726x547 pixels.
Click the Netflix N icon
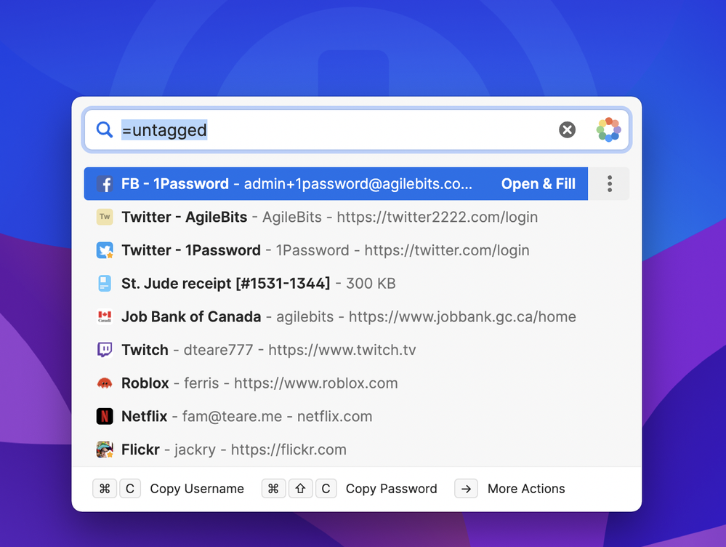105,417
